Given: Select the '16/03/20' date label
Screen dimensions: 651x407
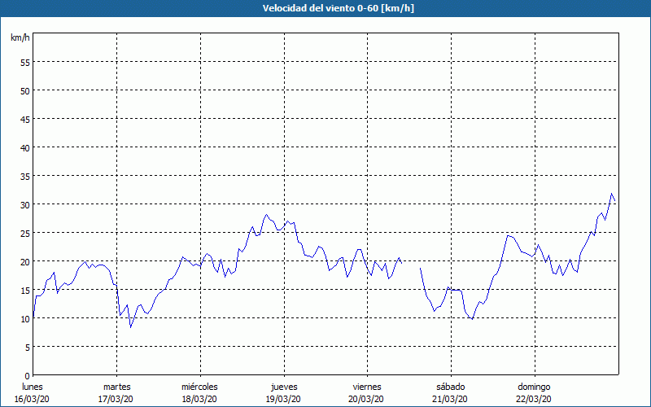Looking at the screenshot, I should point(32,399).
